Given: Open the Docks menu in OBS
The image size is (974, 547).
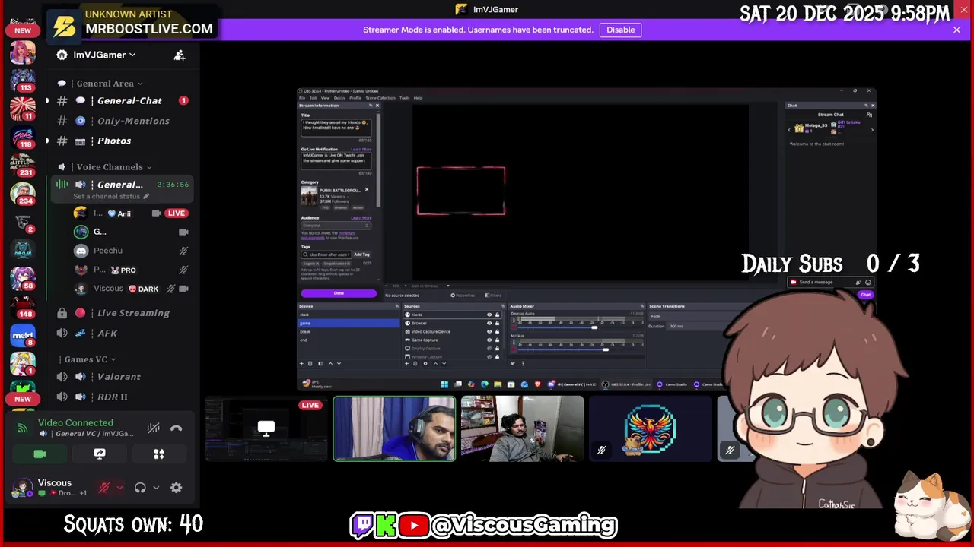Looking at the screenshot, I should [339, 98].
